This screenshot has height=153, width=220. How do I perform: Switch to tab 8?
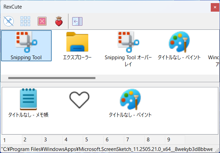(155, 140)
